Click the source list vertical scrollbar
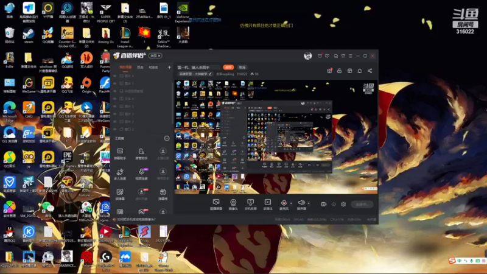The width and height of the screenshot is (487, 274). (172, 102)
